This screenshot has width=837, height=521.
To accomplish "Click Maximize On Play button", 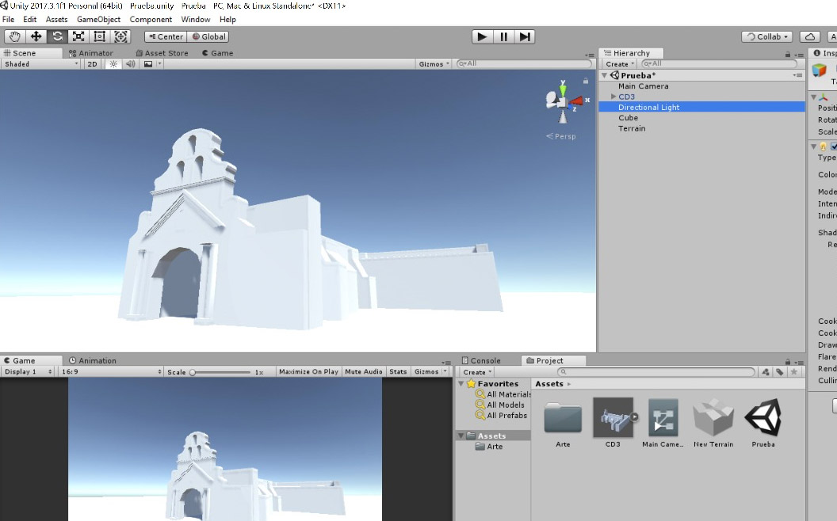I will click(308, 371).
